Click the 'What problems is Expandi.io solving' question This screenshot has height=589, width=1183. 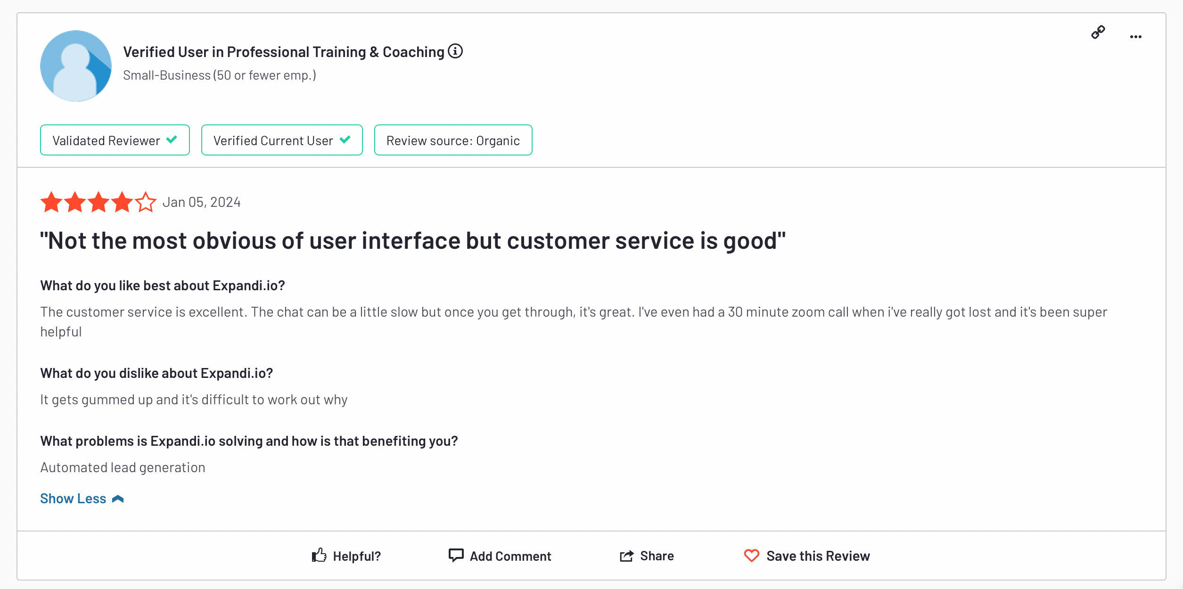(x=249, y=441)
